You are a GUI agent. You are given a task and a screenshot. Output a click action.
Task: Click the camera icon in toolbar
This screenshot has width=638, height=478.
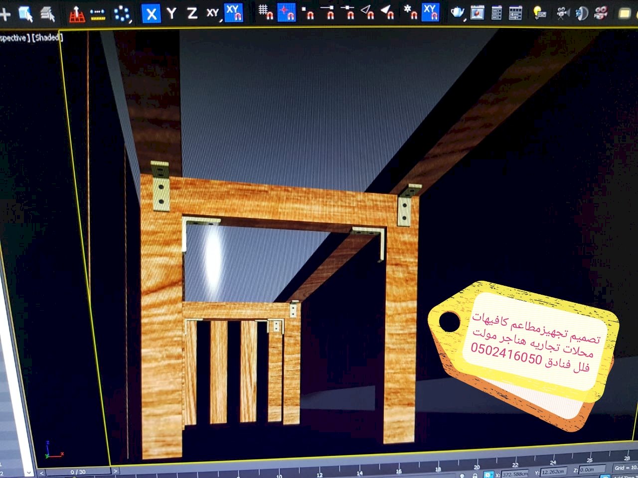(563, 13)
